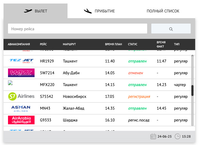199x145 pixels.
Task: Click the отменен status
Action: pyautogui.click(x=136, y=73)
